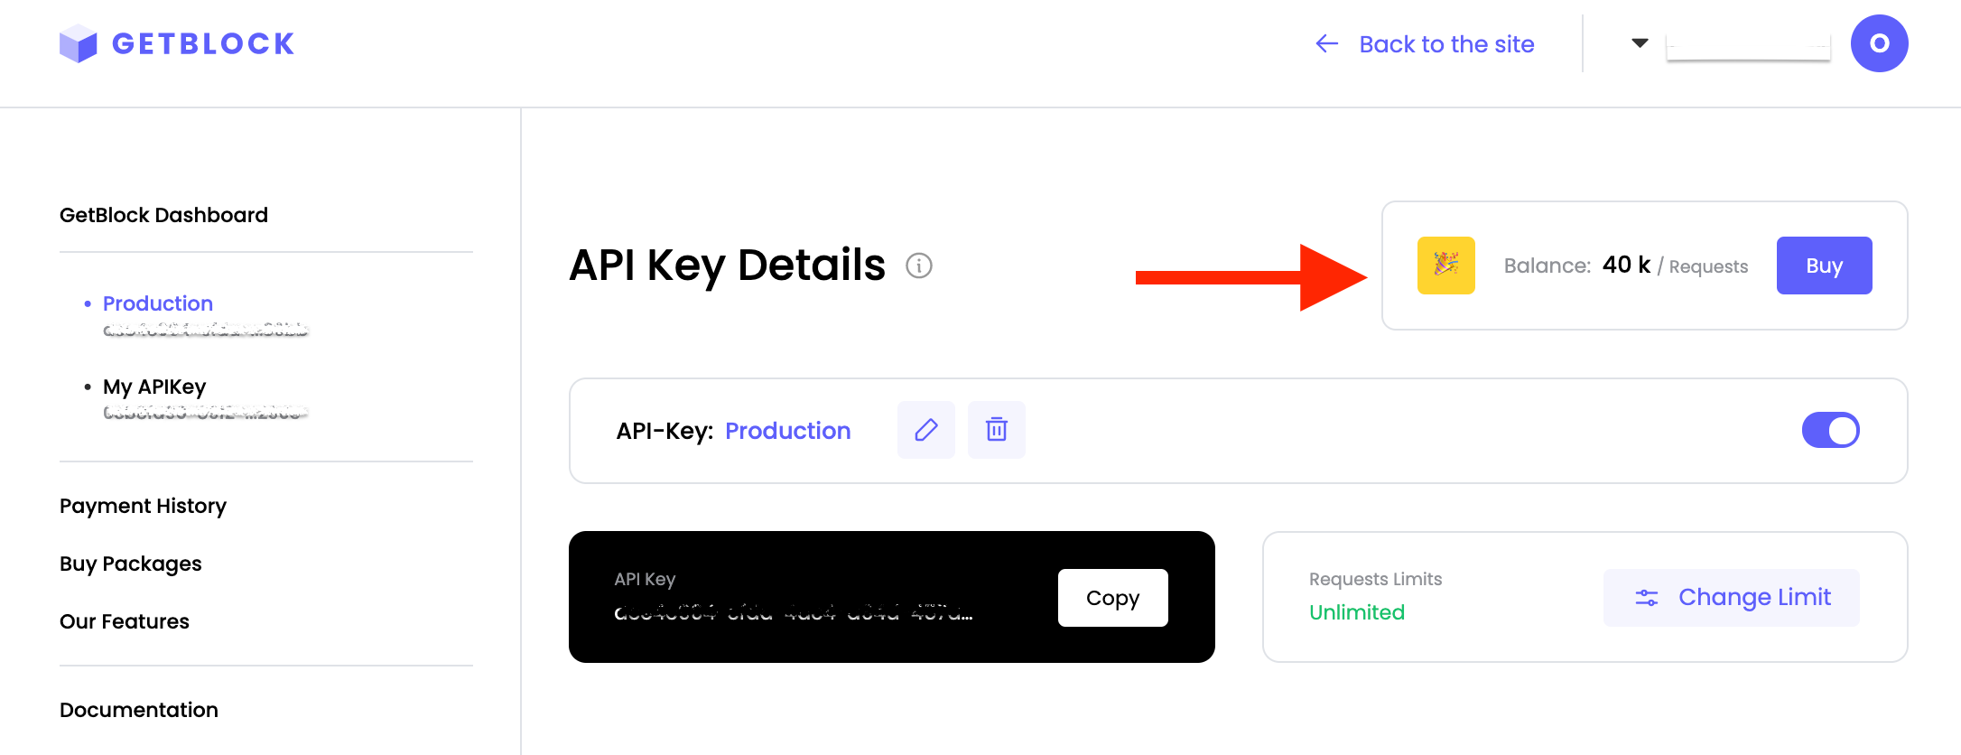
Task: Select the pencil icon to rename the API key
Action: tap(925, 430)
